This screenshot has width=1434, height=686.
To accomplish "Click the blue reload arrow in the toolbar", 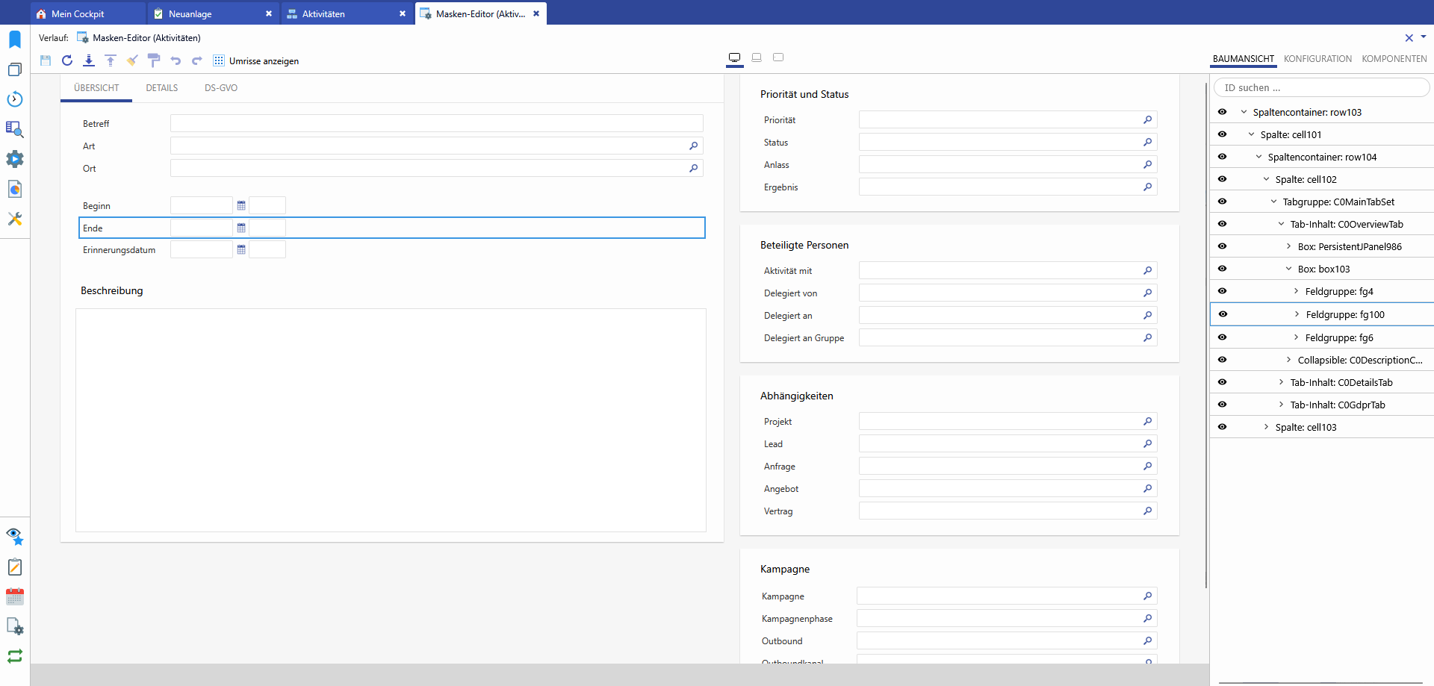I will pos(67,60).
